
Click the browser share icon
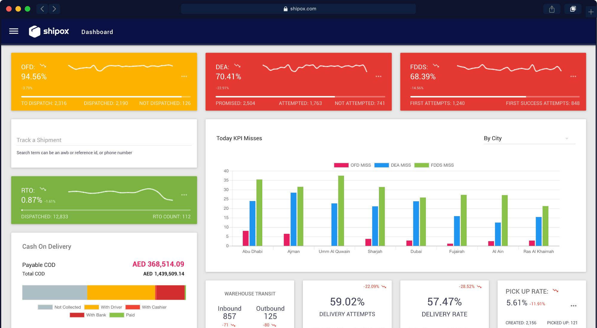(552, 9)
